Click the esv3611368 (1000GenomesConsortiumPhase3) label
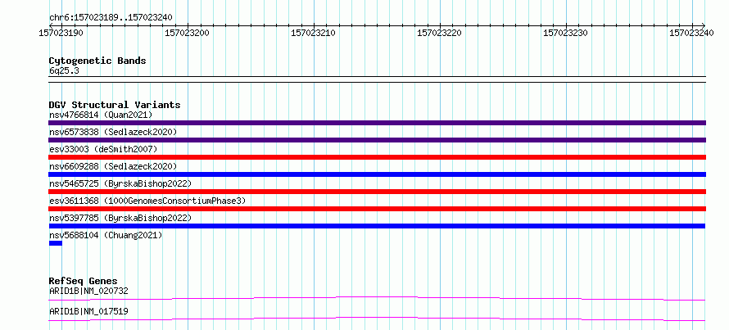Screen dimensions: 729x330 point(147,201)
